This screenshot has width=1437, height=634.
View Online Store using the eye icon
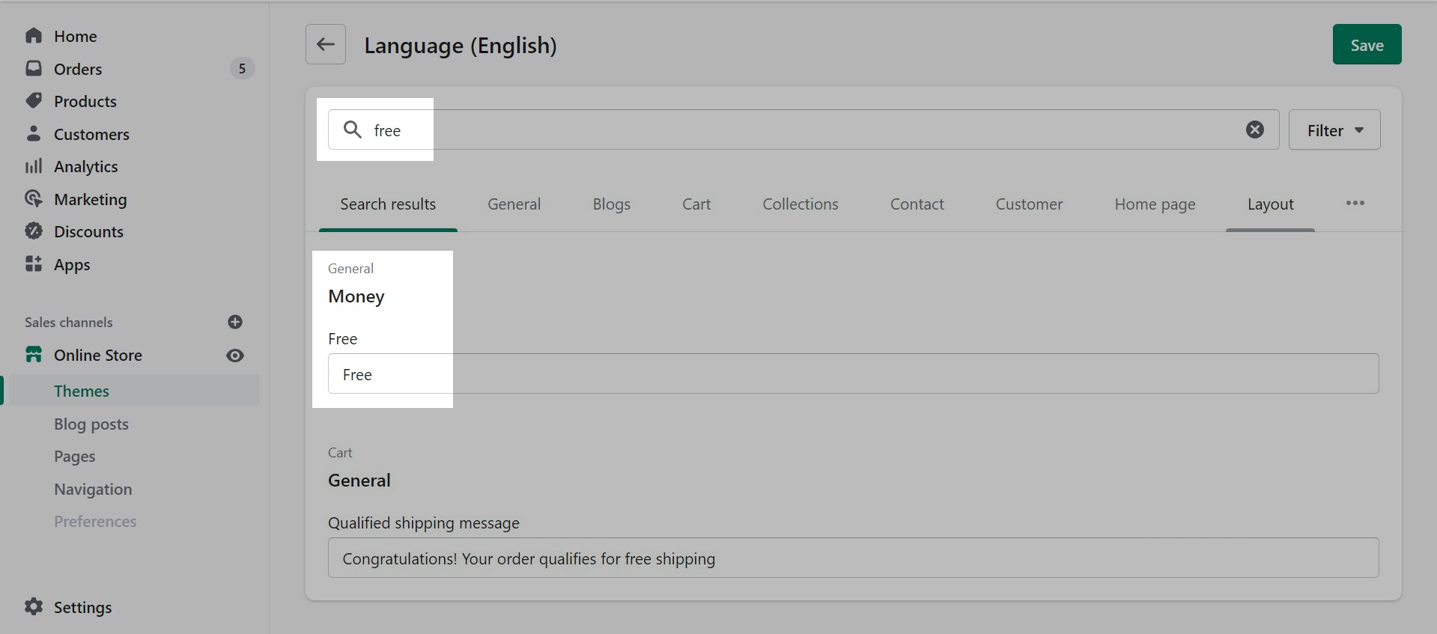point(234,356)
